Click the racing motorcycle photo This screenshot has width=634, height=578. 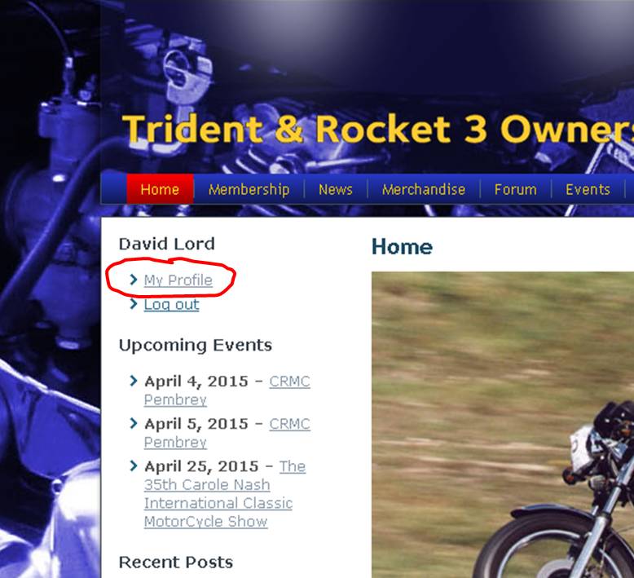[x=503, y=425]
